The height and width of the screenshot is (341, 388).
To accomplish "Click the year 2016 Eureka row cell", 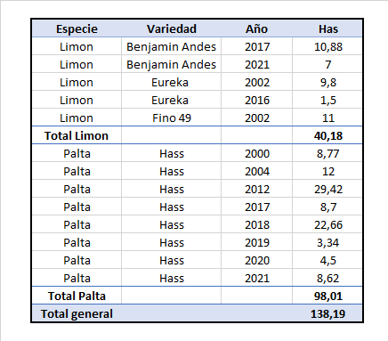I will click(256, 100).
